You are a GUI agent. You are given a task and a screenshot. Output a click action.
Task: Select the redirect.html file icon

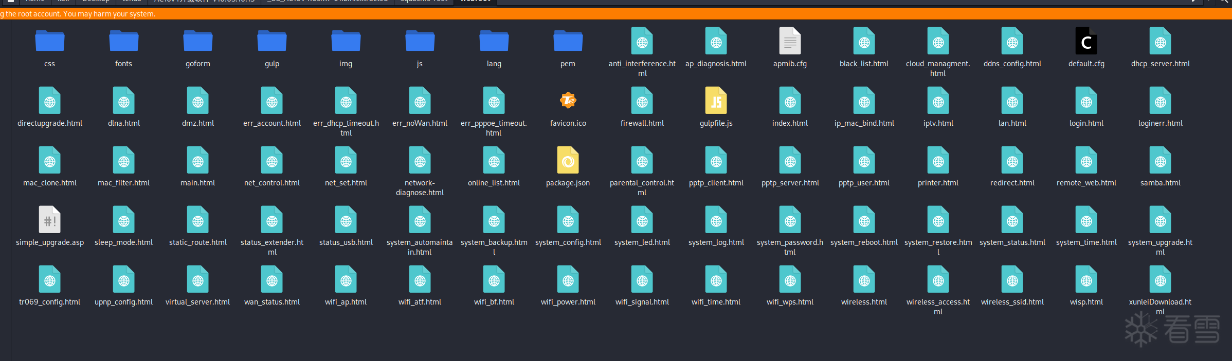[1012, 160]
